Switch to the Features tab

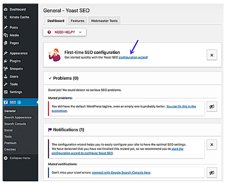tap(77, 21)
